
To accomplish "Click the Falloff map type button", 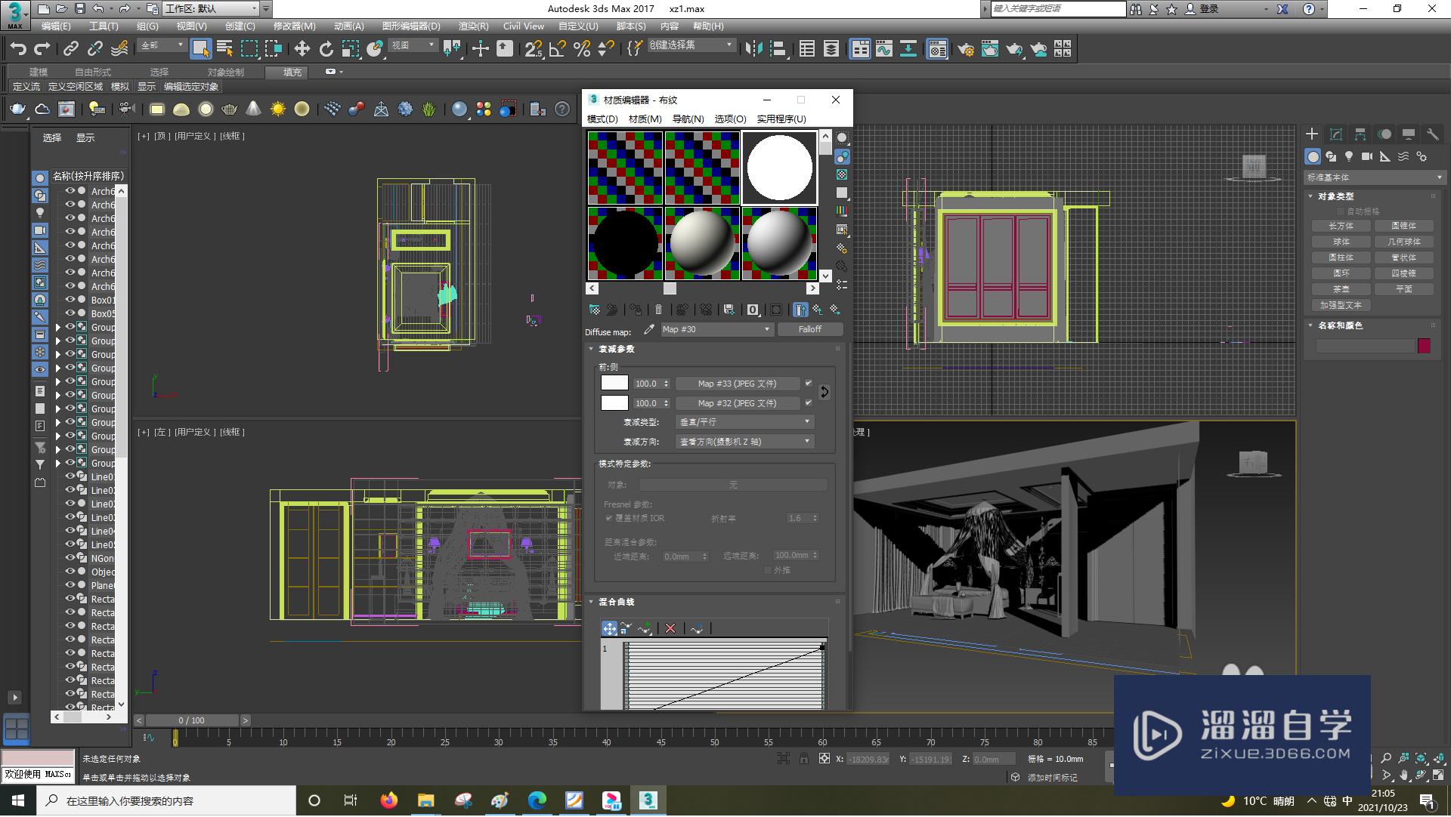I will tap(809, 330).
